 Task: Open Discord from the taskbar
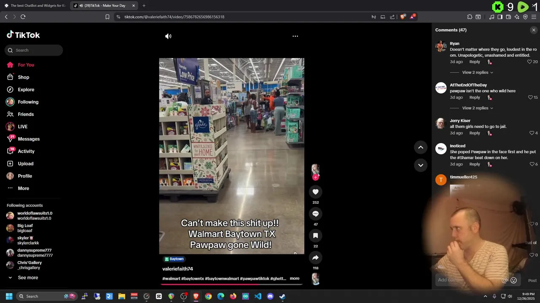point(270,296)
